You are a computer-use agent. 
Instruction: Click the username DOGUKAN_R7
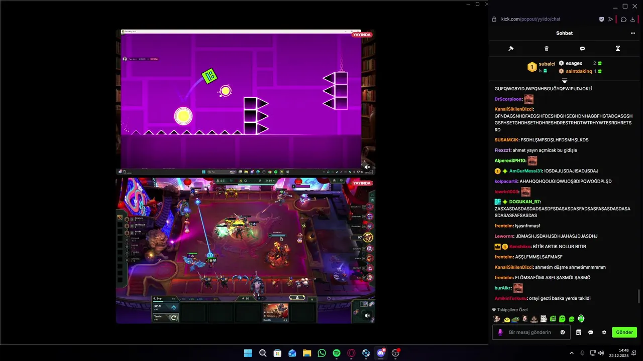click(x=524, y=202)
